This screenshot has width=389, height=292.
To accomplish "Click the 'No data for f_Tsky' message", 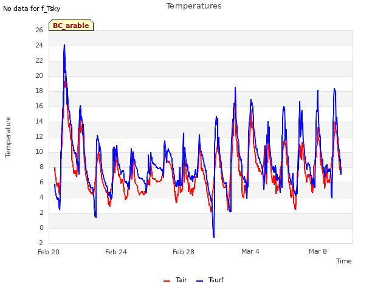I will point(32,9).
